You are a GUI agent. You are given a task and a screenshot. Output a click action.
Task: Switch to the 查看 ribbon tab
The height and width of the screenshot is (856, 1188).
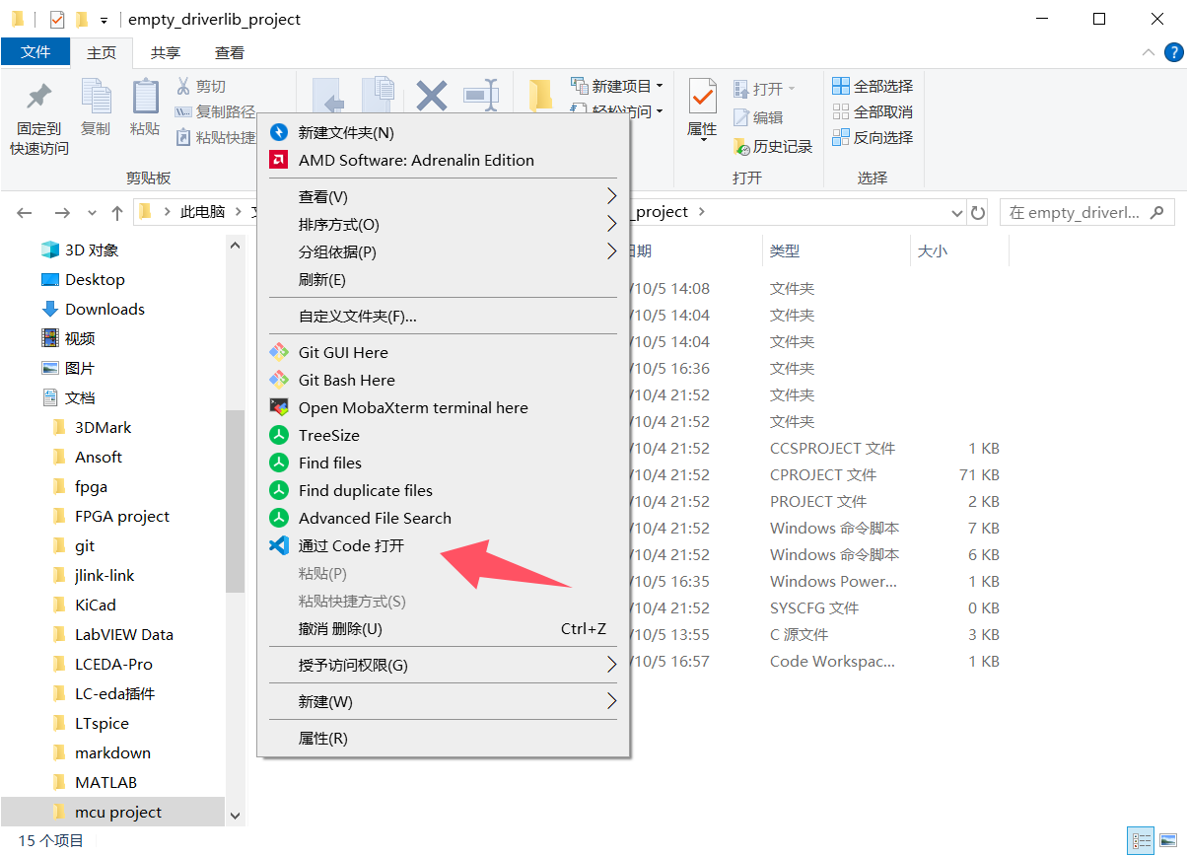[229, 51]
